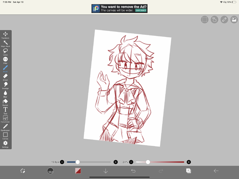The image size is (239, 179).
Task: Select the Text tool
Action: coord(5,111)
